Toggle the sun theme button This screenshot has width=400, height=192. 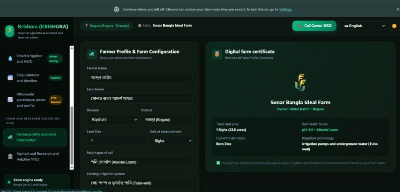394,26
